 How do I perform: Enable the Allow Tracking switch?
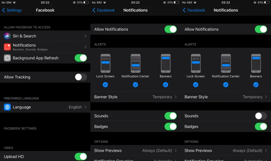tap(81, 77)
